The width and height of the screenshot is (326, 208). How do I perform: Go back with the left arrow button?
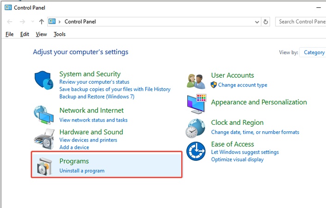click(x=10, y=22)
